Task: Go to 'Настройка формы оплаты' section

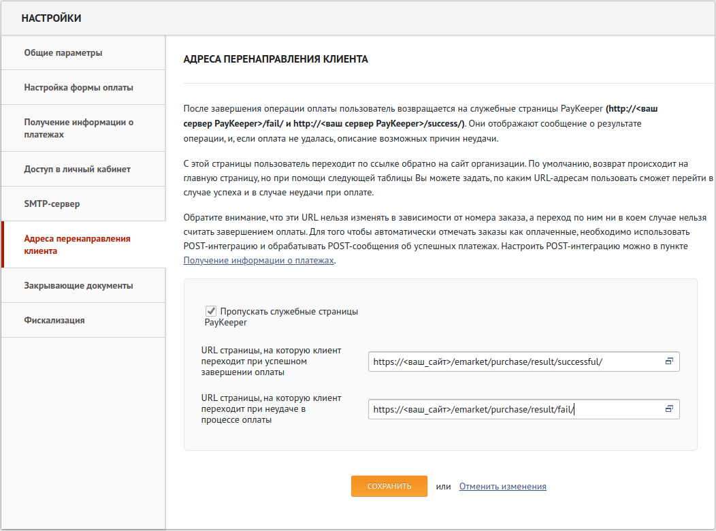Action: click(x=78, y=87)
